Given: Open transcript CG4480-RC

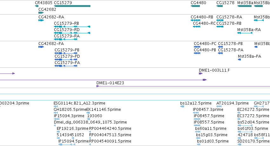Looking at the screenshot, I should [x=204, y=23].
